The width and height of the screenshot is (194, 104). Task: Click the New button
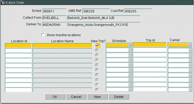pos(98,97)
